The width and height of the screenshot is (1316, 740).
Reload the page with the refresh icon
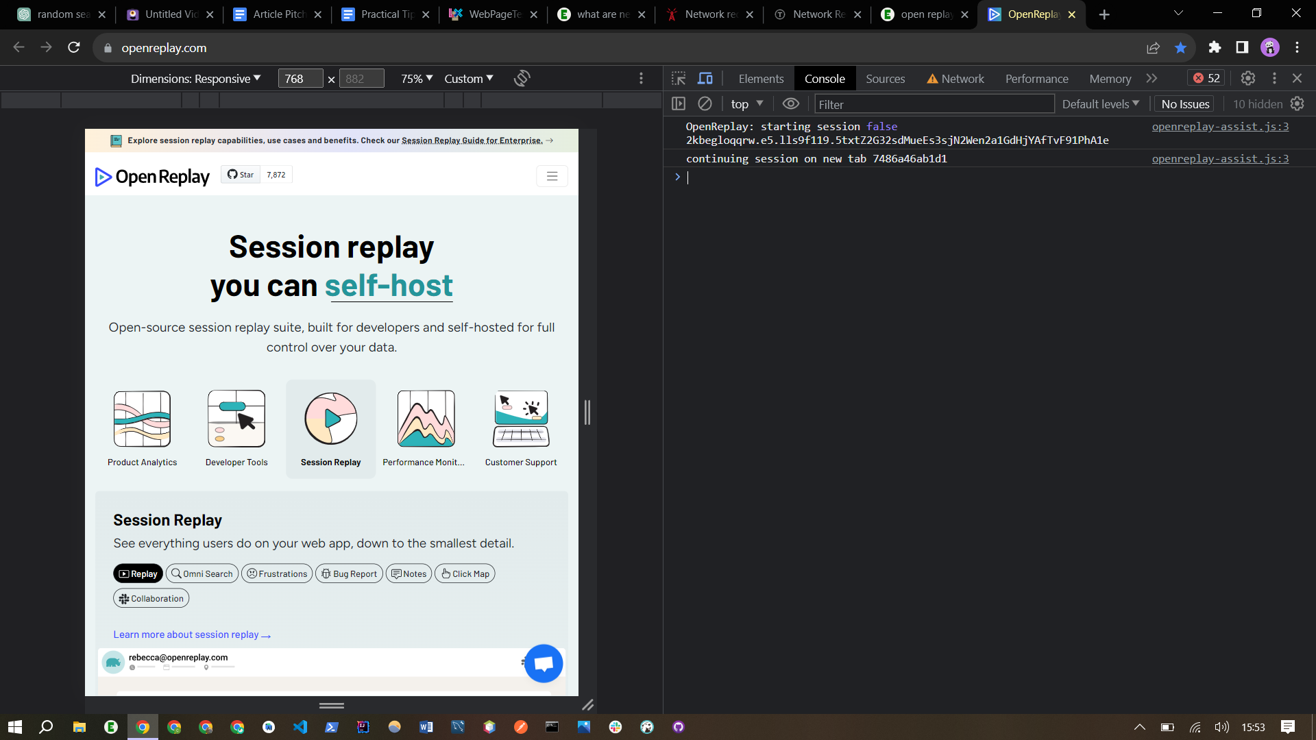tap(74, 47)
